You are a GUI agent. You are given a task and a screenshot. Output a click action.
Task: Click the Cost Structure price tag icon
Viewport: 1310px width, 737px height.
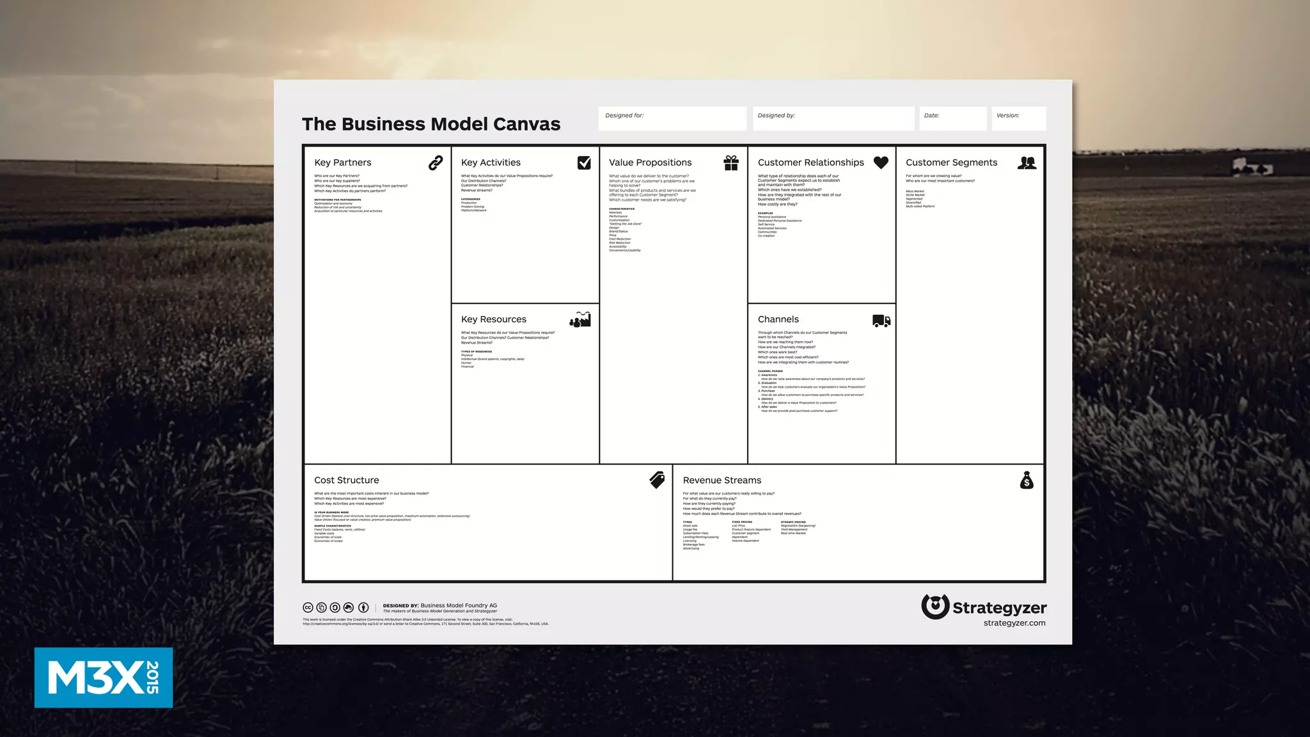pos(657,480)
